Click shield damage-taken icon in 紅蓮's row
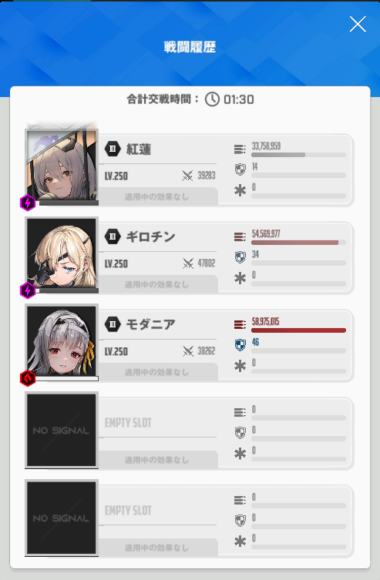This screenshot has height=580, width=380. pos(240,169)
